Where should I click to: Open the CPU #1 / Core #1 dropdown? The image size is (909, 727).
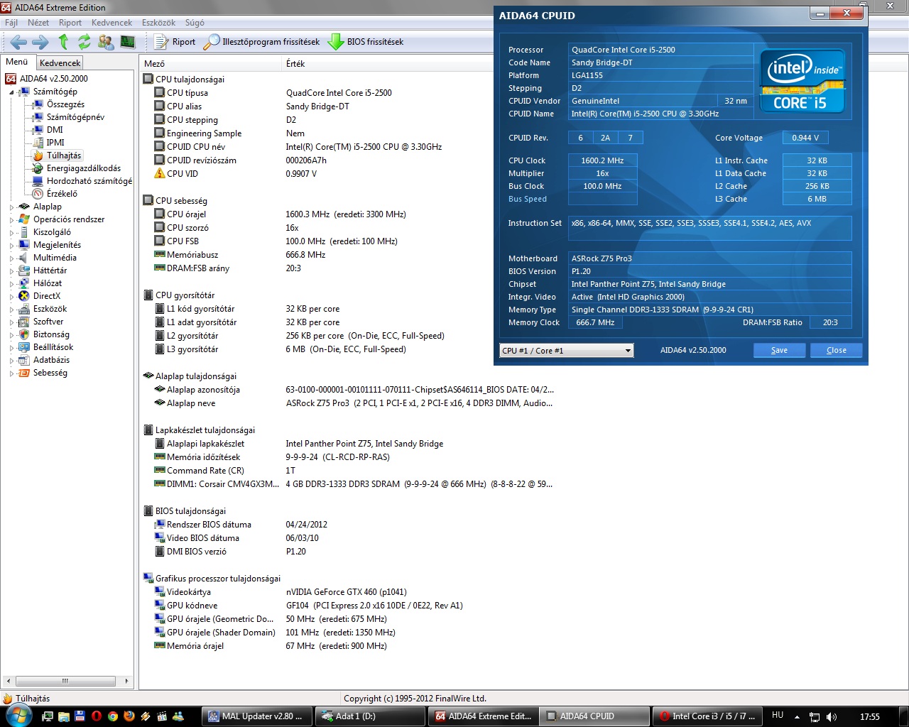566,351
